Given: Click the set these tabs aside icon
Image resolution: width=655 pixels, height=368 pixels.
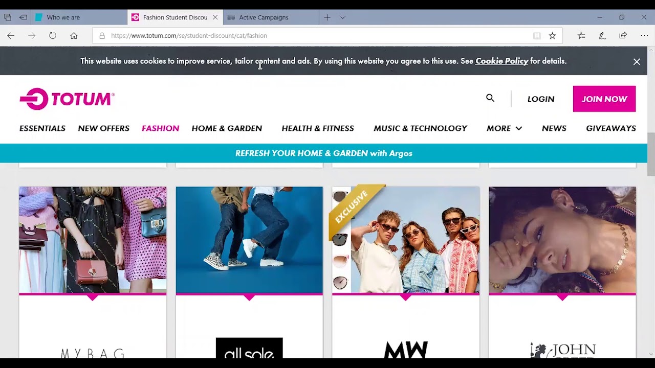Looking at the screenshot, I should click(x=23, y=17).
